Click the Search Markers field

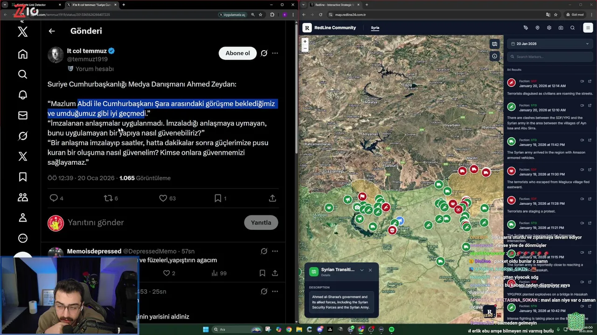[x=550, y=57]
